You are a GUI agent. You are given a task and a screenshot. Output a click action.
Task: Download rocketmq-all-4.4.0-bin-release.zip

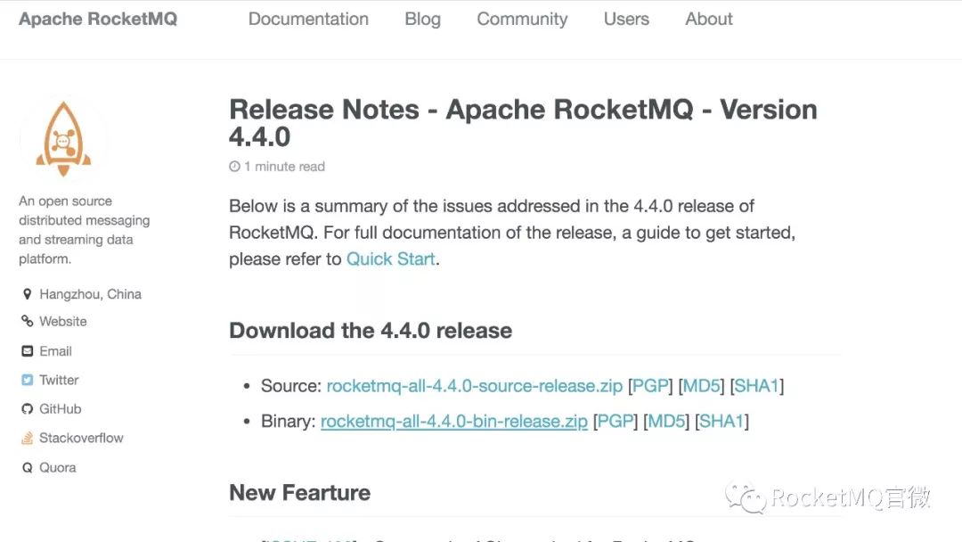tap(453, 421)
